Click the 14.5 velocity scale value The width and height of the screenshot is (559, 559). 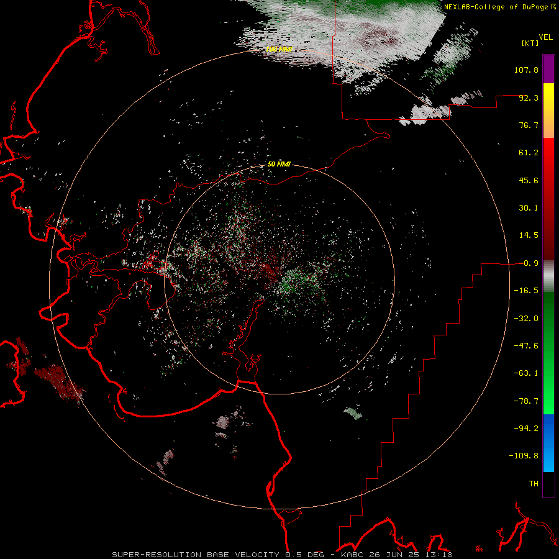[x=529, y=235]
